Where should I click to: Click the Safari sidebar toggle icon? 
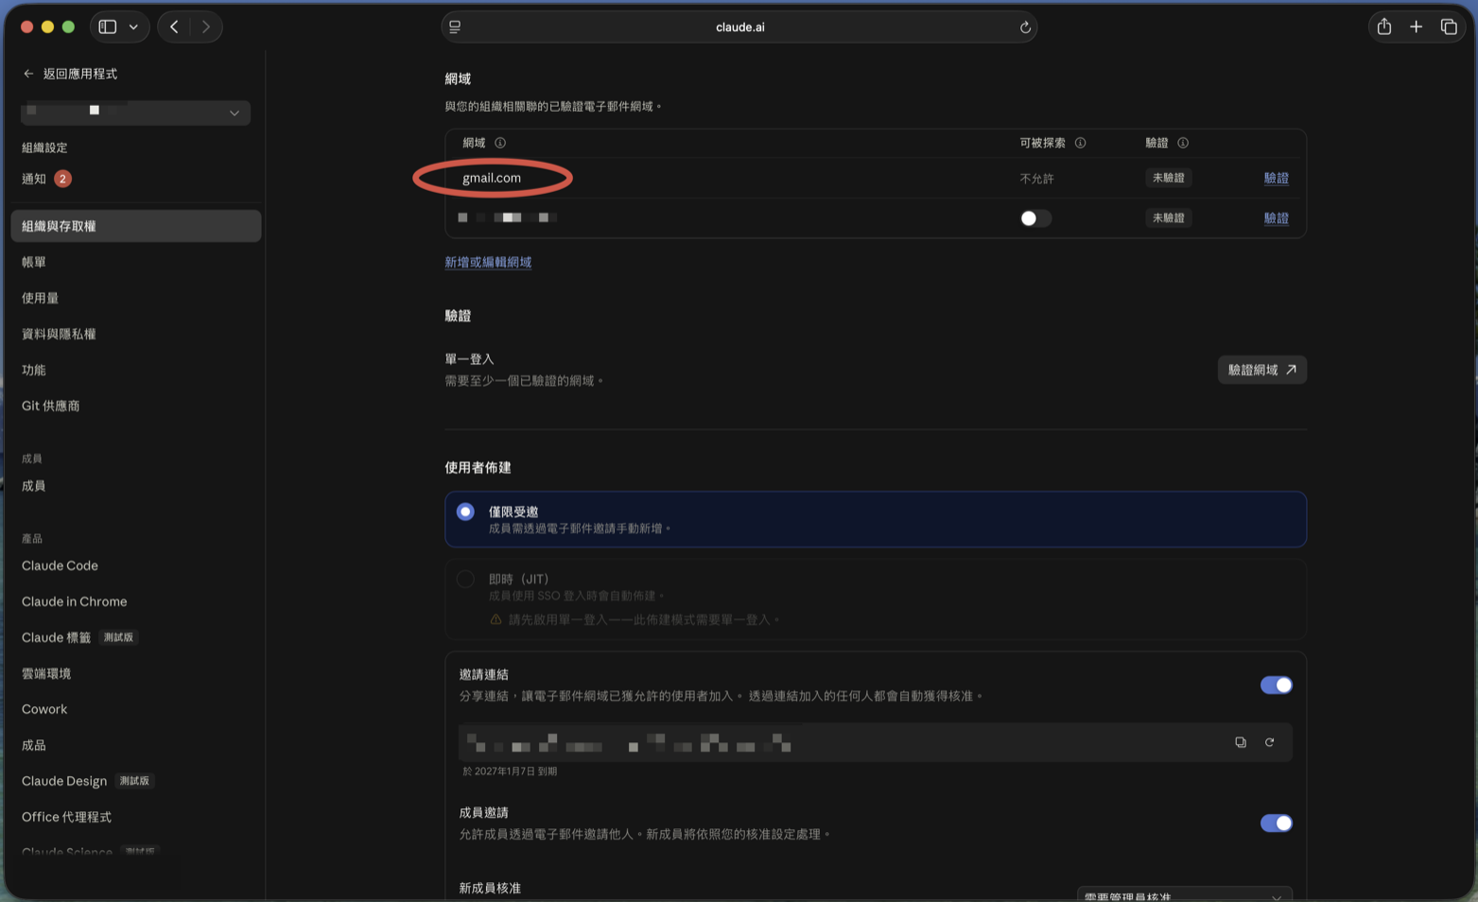(x=108, y=26)
